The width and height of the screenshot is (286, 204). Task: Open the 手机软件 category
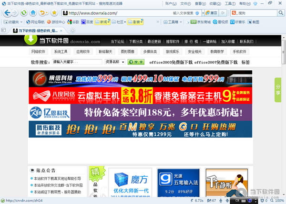(239, 52)
